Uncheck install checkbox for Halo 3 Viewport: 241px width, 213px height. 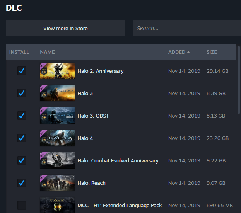point(22,93)
